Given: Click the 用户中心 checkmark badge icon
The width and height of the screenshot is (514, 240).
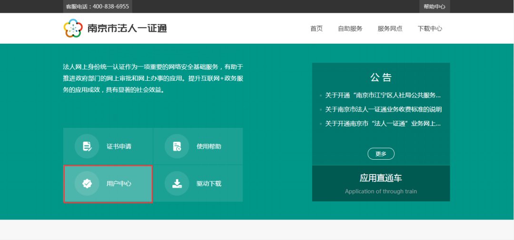Looking at the screenshot, I should tap(87, 183).
